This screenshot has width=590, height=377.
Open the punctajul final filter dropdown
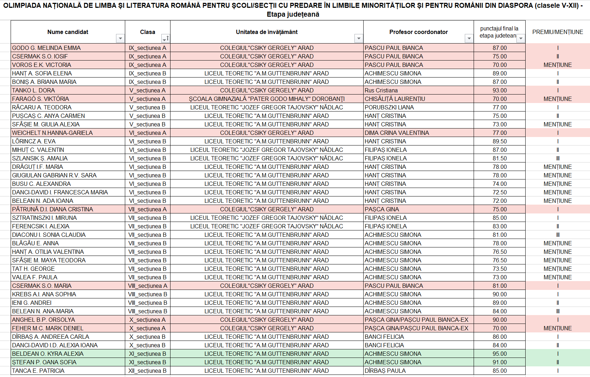point(521,39)
